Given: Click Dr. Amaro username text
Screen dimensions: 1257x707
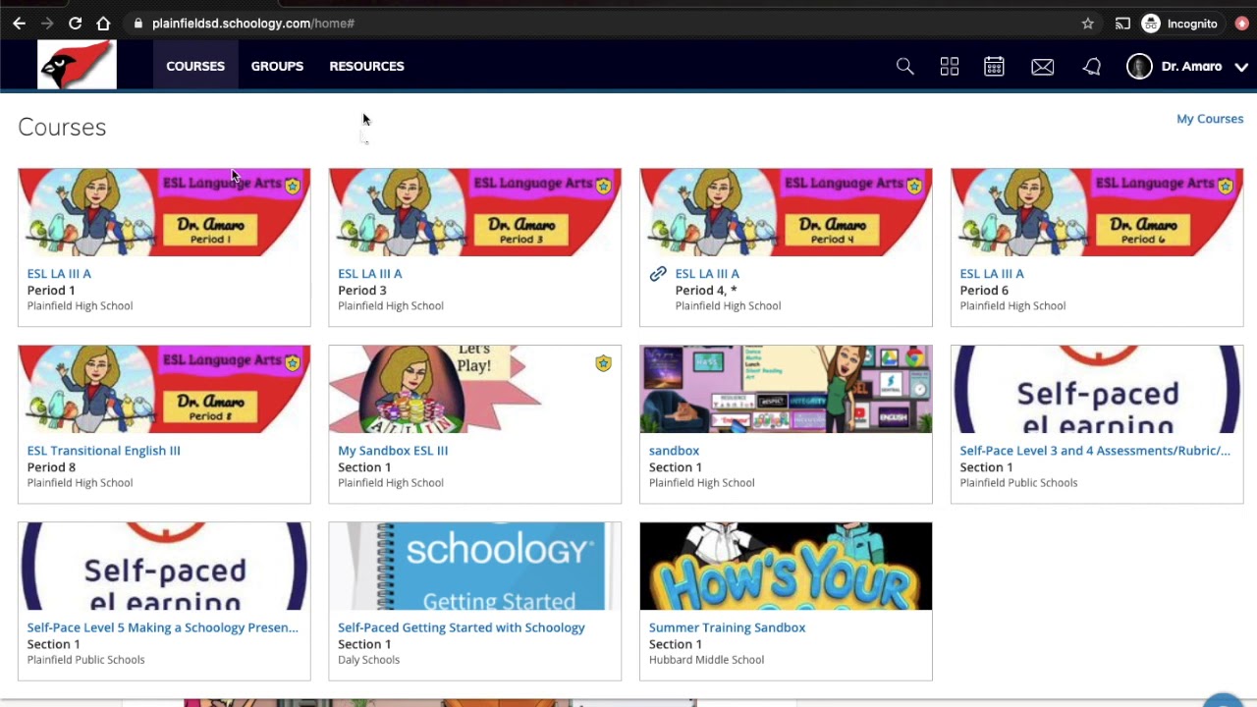Looking at the screenshot, I should [x=1191, y=66].
